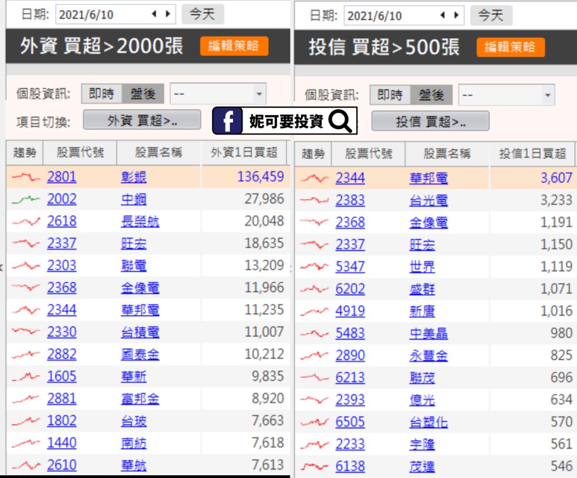Go to previous date in left panel
The height and width of the screenshot is (478, 577).
tap(155, 14)
